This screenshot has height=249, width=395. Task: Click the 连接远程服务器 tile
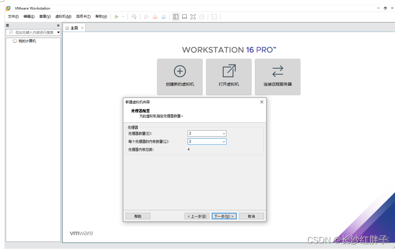[x=277, y=77]
